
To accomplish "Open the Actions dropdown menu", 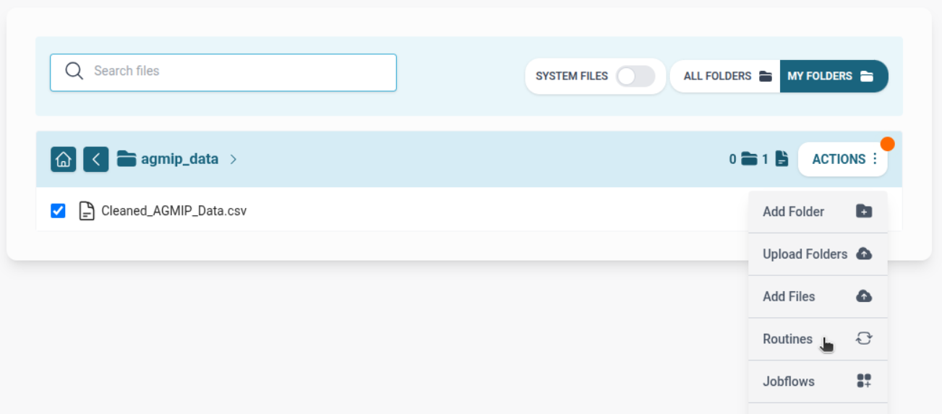I will [843, 159].
